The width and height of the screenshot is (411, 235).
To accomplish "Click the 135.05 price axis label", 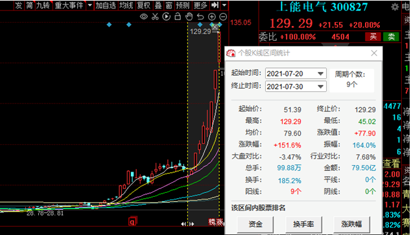I will [x=241, y=23].
